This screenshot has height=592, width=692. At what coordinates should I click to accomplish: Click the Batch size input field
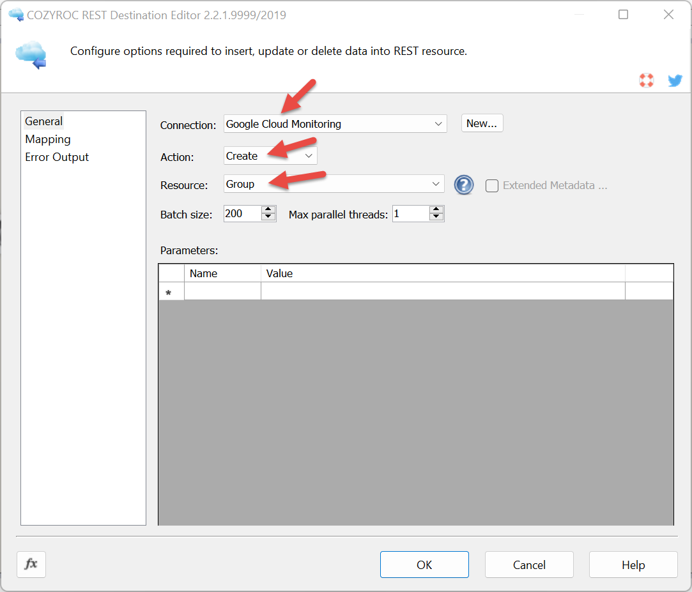click(x=242, y=214)
